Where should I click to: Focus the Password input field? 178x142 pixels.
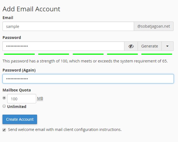point(64,46)
